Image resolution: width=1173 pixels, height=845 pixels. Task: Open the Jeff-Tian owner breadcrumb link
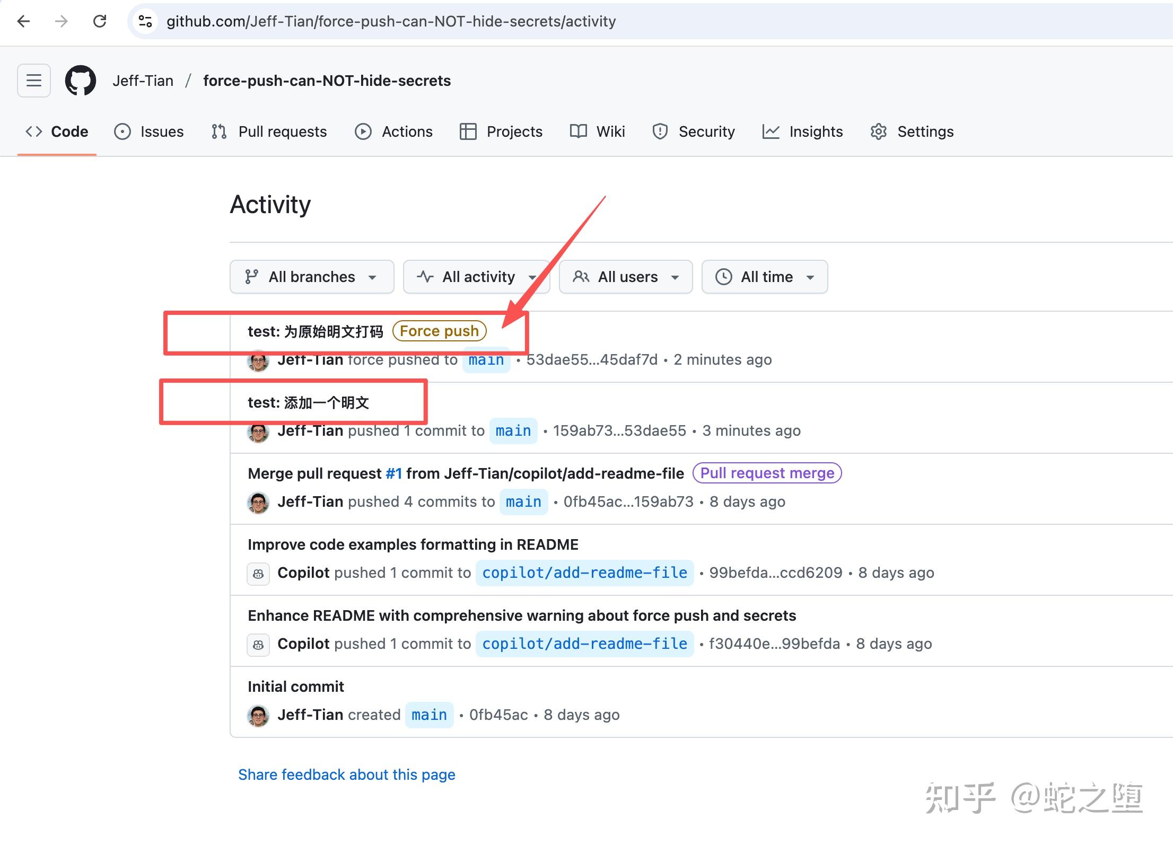pos(143,81)
